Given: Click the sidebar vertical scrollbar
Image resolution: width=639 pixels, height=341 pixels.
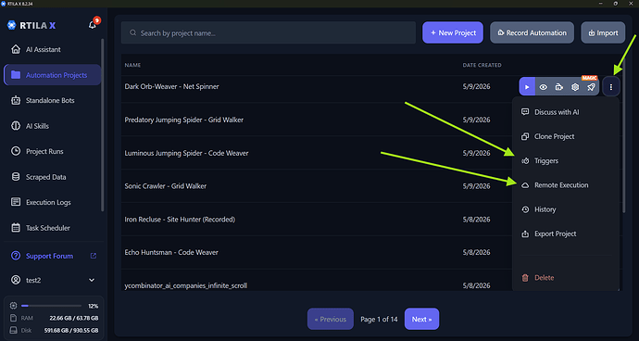Looking at the screenshot, I should click(x=102, y=125).
